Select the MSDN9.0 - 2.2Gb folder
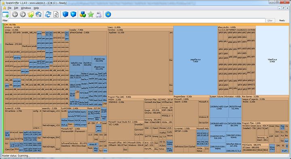Screen dimensions: 291x159 [126, 111]
